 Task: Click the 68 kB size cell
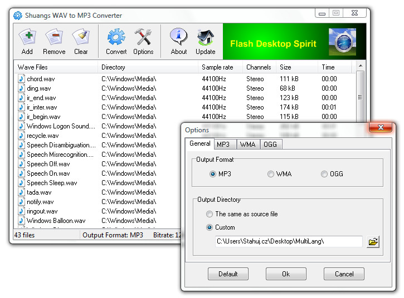[288, 88]
